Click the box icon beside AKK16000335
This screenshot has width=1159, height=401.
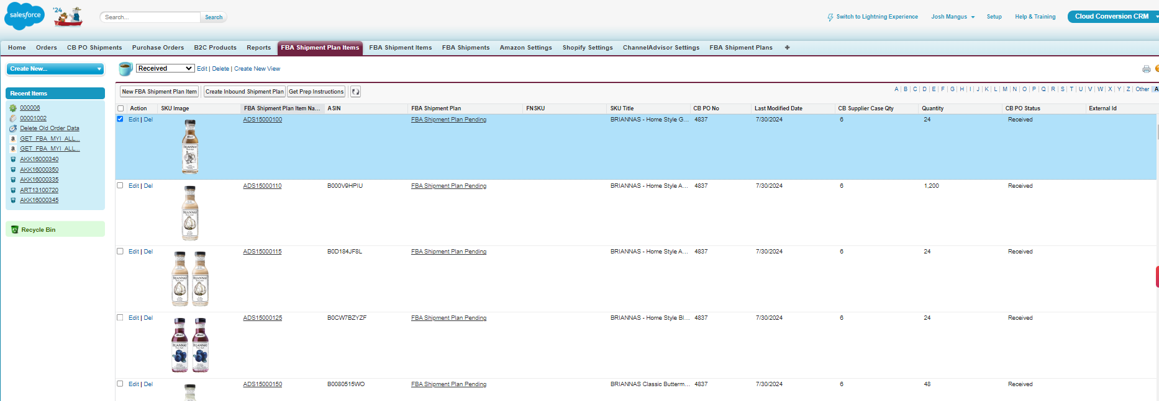click(x=13, y=180)
